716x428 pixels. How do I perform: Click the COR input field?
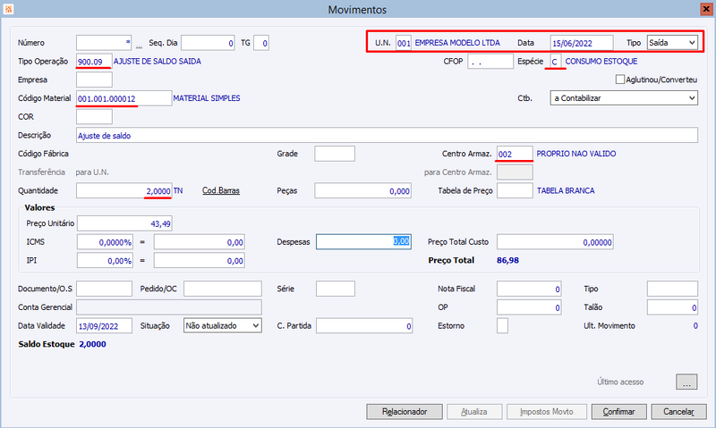pyautogui.click(x=94, y=117)
